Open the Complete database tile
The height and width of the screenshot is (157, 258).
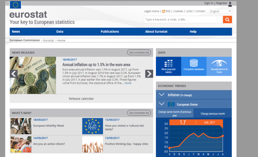pyautogui.click(x=194, y=66)
